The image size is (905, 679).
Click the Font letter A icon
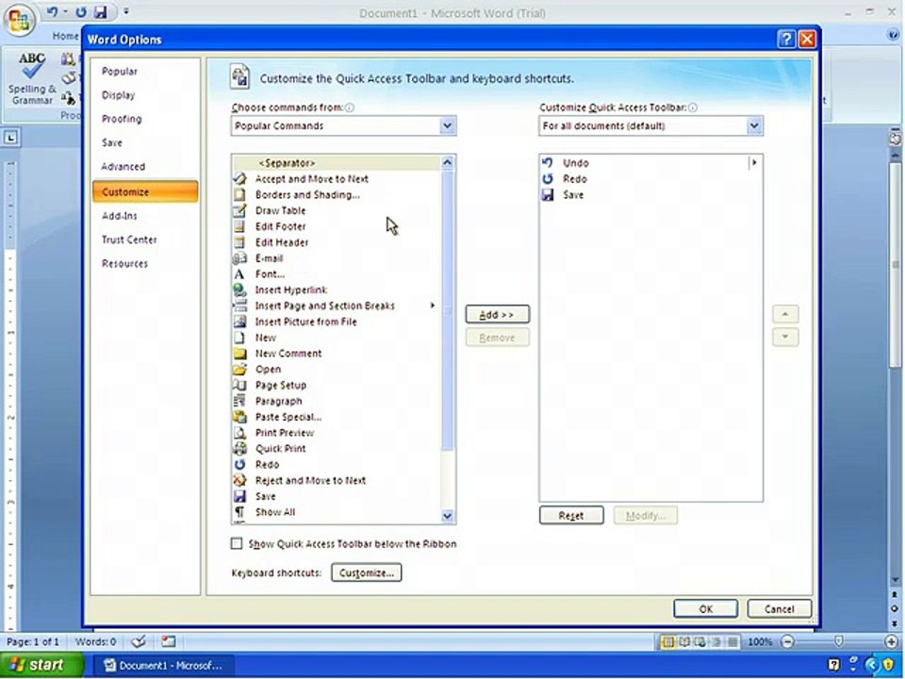(x=239, y=274)
